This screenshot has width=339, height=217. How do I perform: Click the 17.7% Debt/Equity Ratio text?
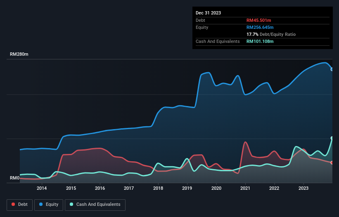click(271, 34)
